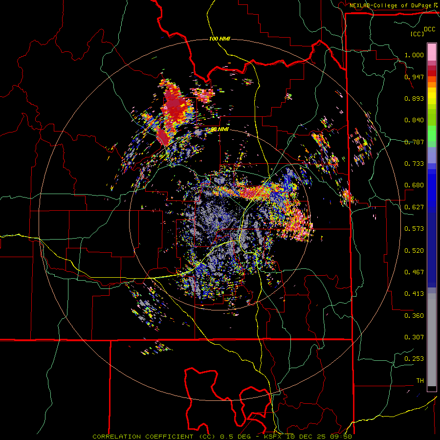Select the 0.680 legend value
This screenshot has height=440, width=440.
point(414,185)
